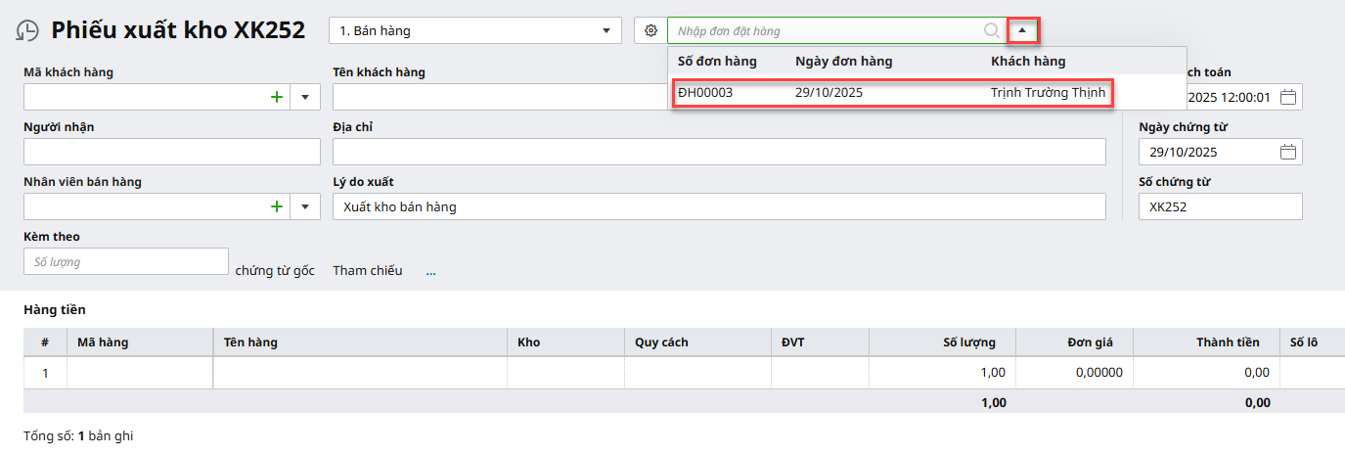
Task: Select order ĐH00003 from the list
Action: [x=891, y=93]
